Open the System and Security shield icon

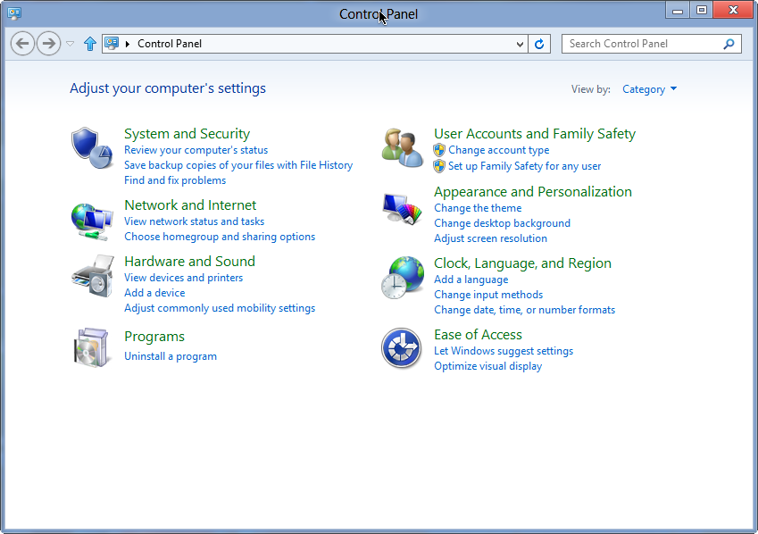point(92,148)
